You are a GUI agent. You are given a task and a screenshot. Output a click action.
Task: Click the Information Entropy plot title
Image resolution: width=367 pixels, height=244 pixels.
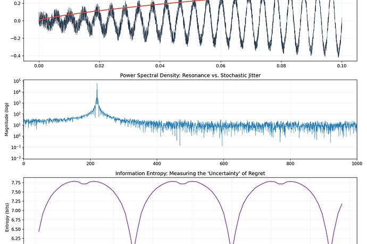point(190,174)
